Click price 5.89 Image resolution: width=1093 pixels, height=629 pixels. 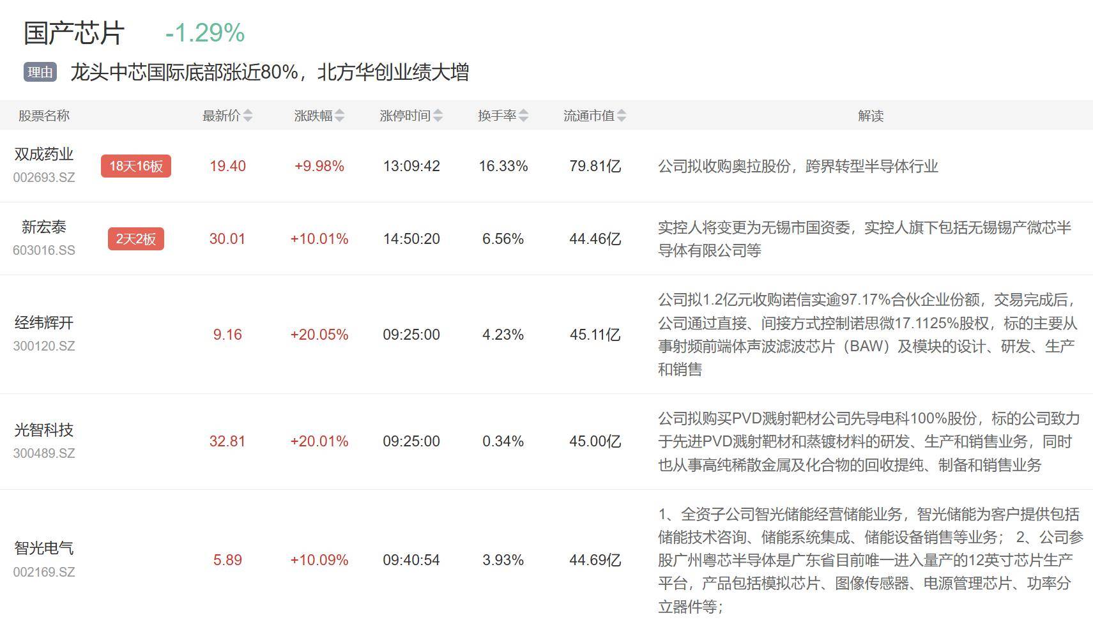227,560
